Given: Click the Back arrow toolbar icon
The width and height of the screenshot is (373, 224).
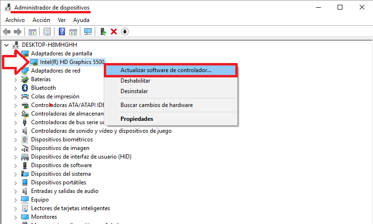Looking at the screenshot, I should point(7,32).
